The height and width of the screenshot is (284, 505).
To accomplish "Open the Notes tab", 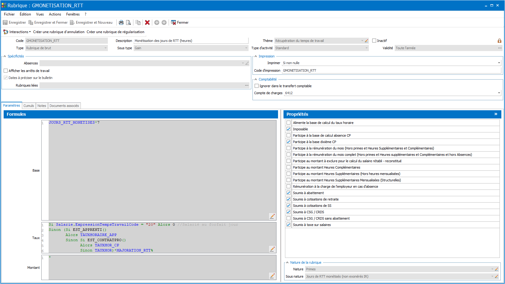I will (42, 106).
